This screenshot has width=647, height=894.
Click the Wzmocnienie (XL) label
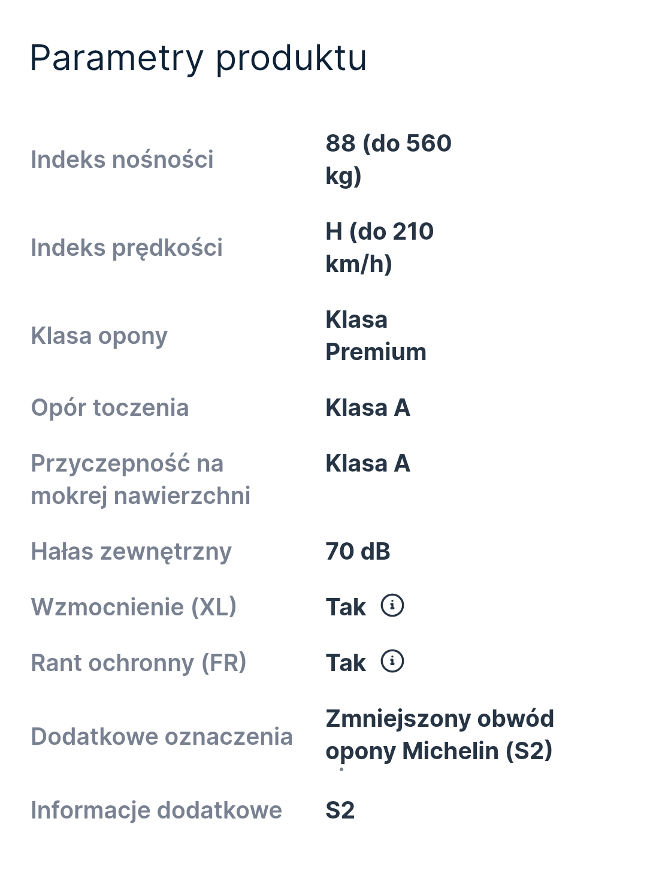(x=134, y=607)
